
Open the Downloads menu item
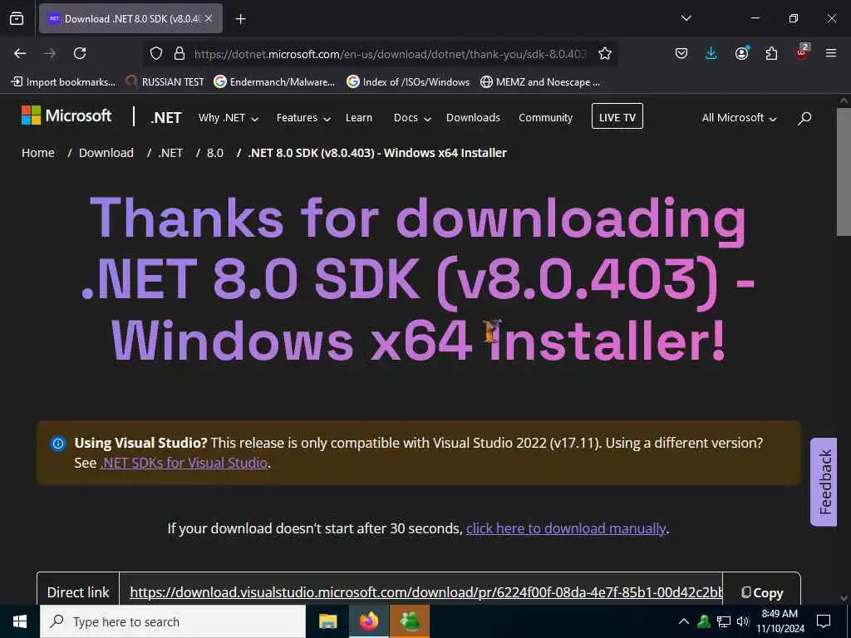pyautogui.click(x=473, y=118)
